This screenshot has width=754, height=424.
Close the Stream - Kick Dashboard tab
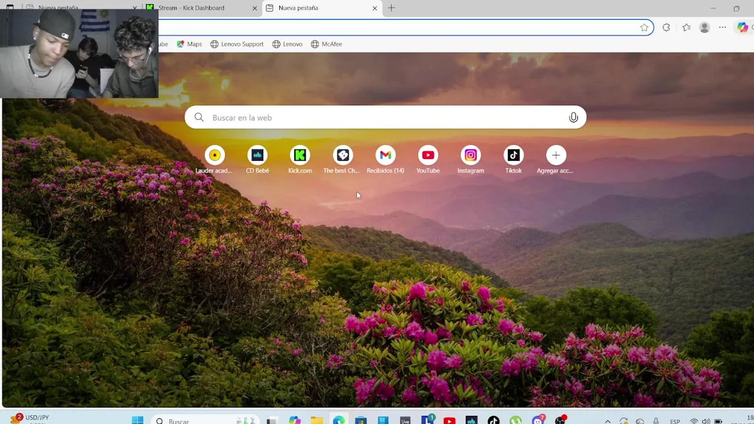(254, 8)
